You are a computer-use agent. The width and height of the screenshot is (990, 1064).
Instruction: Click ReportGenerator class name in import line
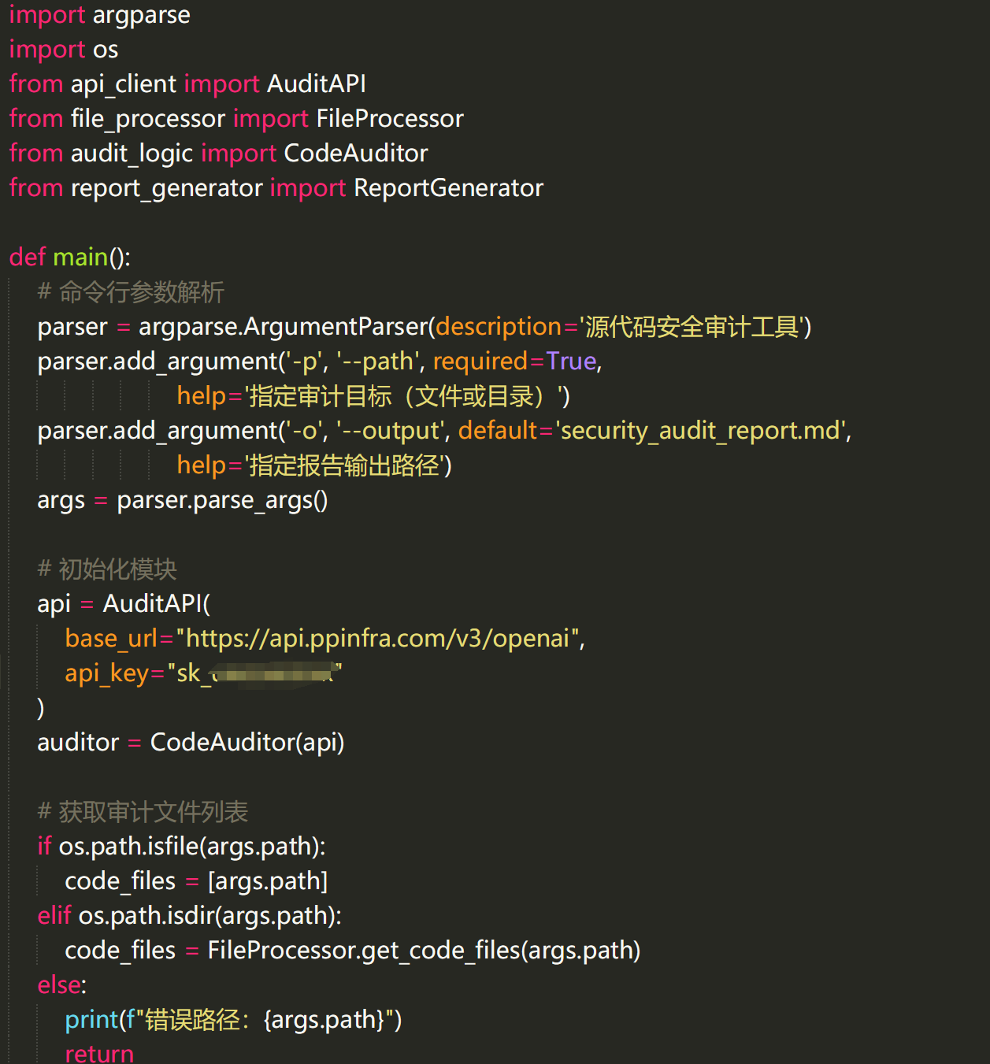point(448,188)
